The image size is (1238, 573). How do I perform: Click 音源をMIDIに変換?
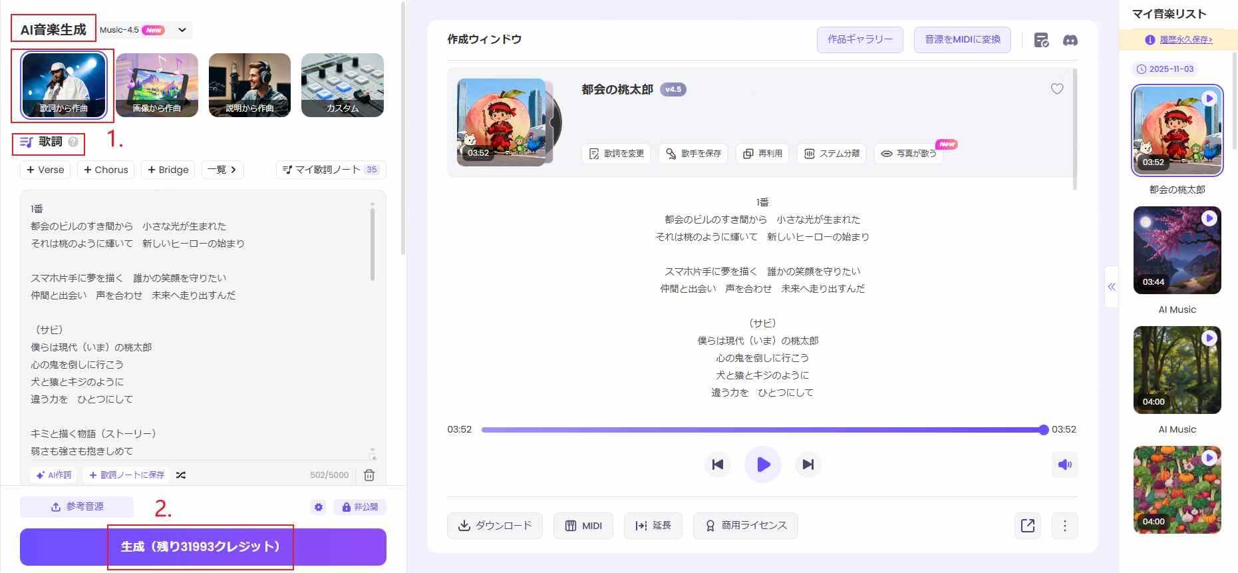tap(963, 40)
